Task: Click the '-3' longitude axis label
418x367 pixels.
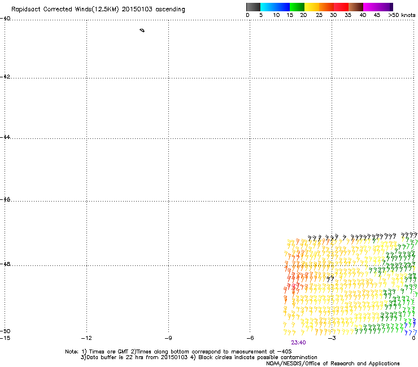Action: [332, 338]
